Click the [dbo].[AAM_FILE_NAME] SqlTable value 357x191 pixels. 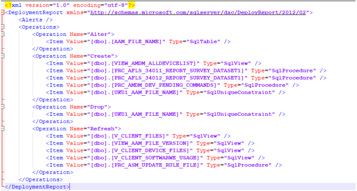(x=126, y=42)
